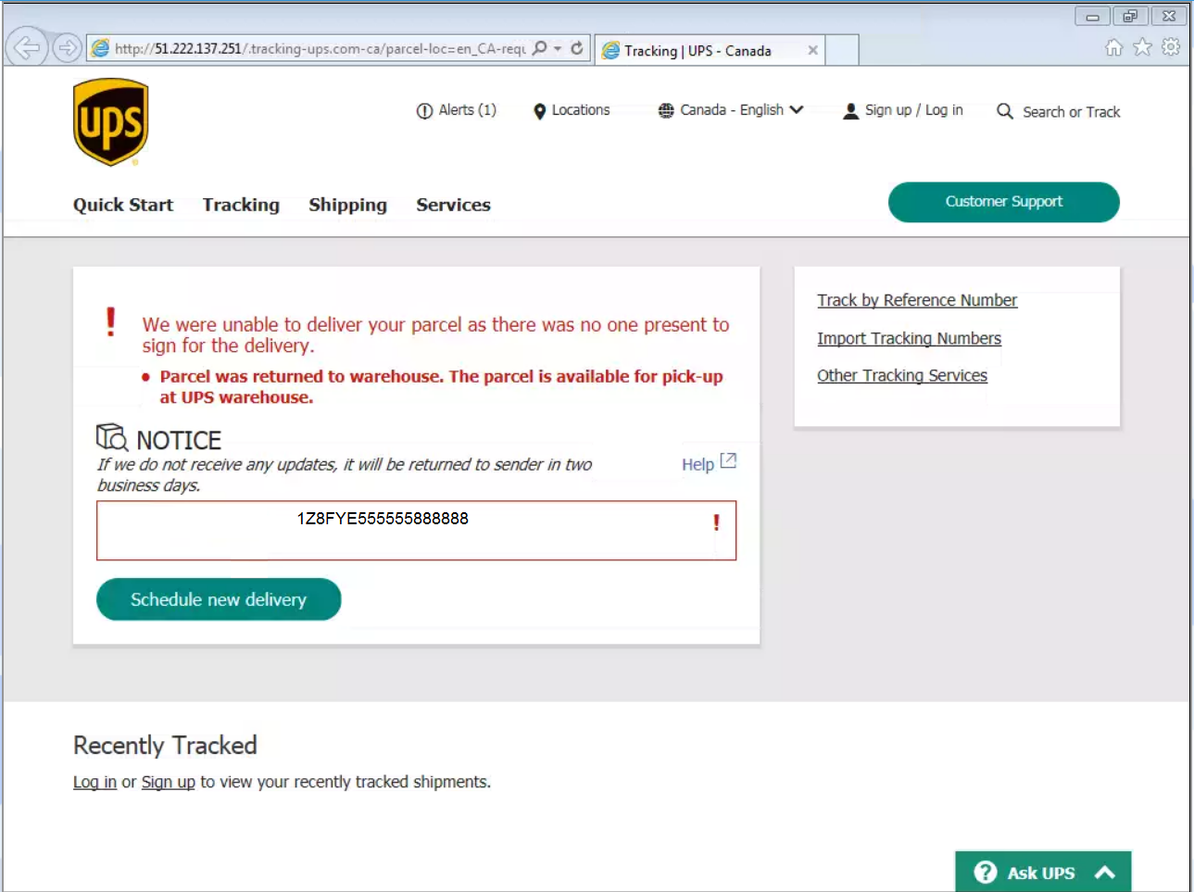The width and height of the screenshot is (1194, 892).
Task: Click the Locations pin icon
Action: [x=540, y=110]
